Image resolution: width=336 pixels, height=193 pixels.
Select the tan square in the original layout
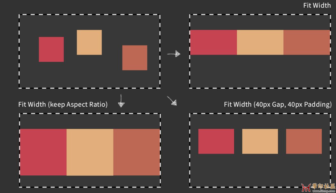tap(89, 42)
